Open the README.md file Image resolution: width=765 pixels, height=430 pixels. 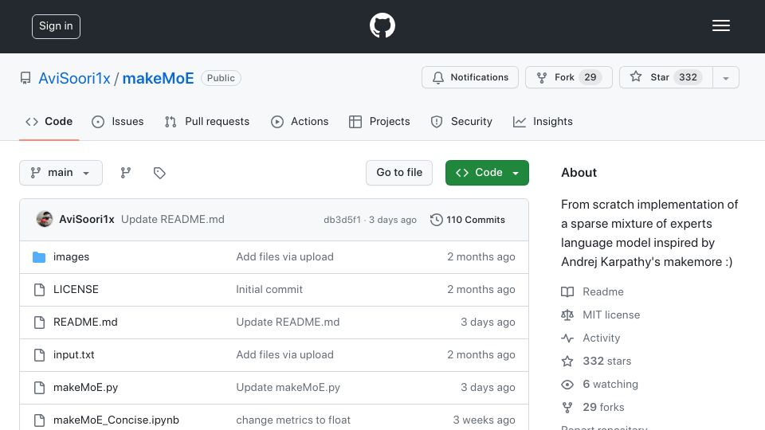coord(85,322)
